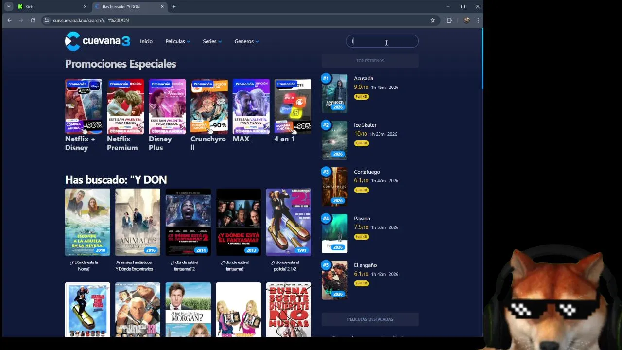Click the #5 rank badge
The height and width of the screenshot is (350, 622).
326,265
